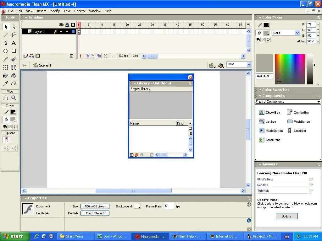This screenshot has width=322, height=241.
Task: Select the Oval tool
Action: pyautogui.click(x=6, y=51)
